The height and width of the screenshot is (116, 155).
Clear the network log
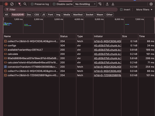[x=12, y=4]
